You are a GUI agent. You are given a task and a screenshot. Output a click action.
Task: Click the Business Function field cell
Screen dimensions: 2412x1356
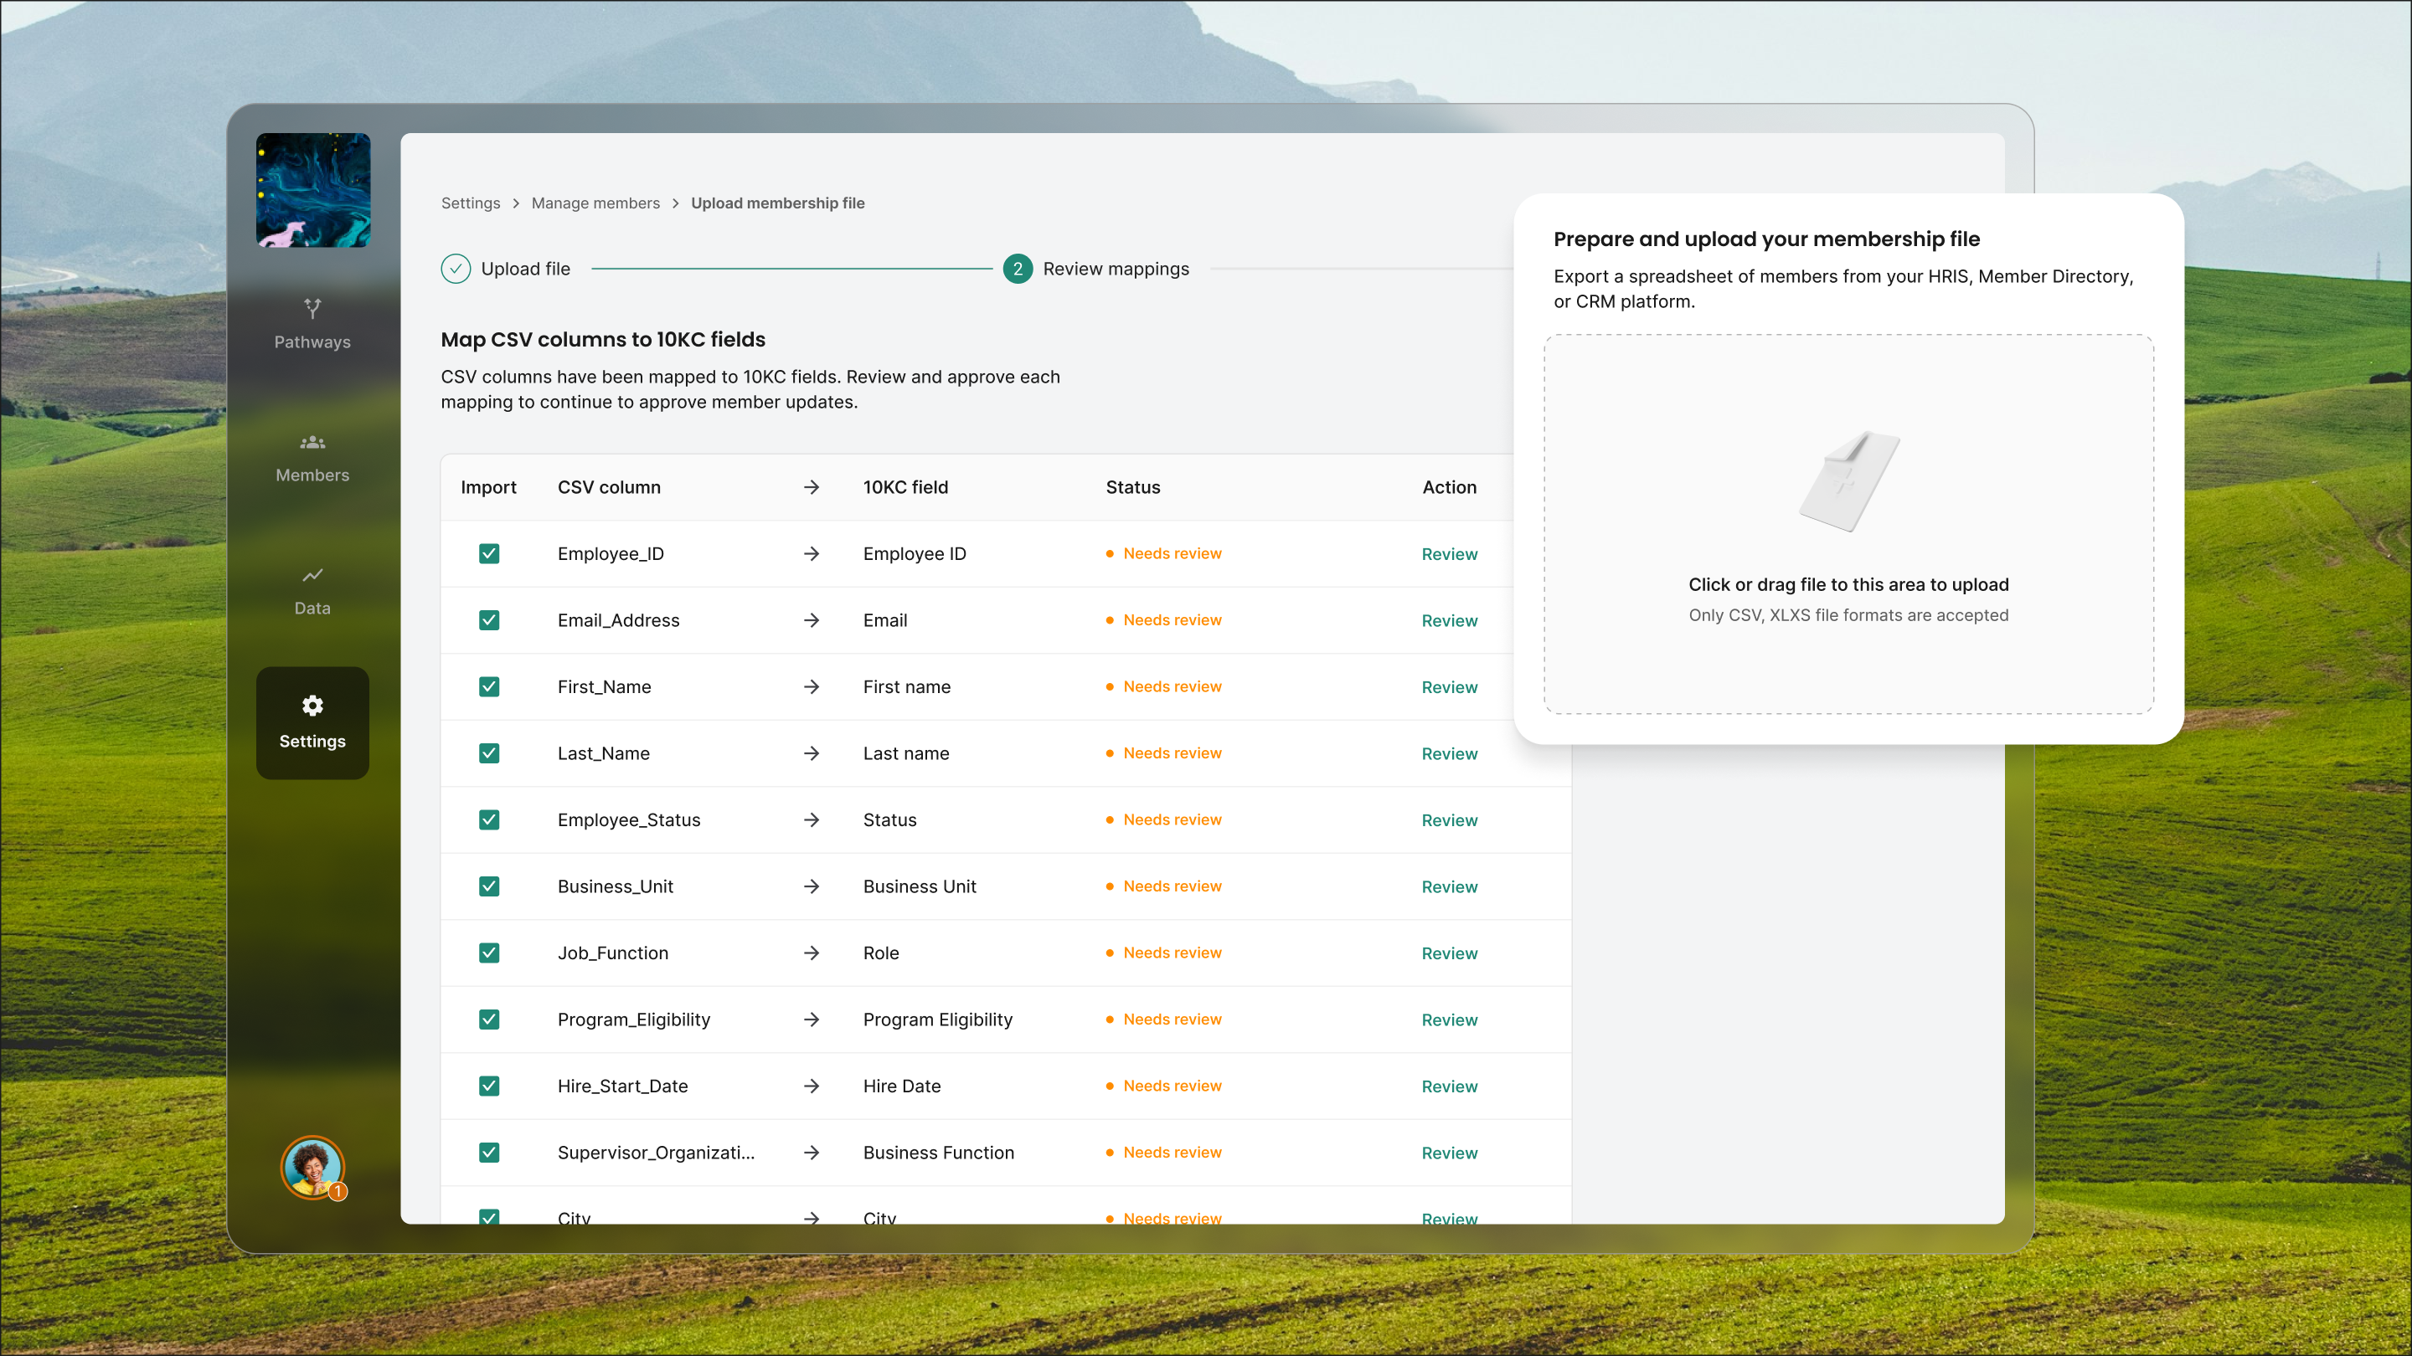pyautogui.click(x=938, y=1152)
